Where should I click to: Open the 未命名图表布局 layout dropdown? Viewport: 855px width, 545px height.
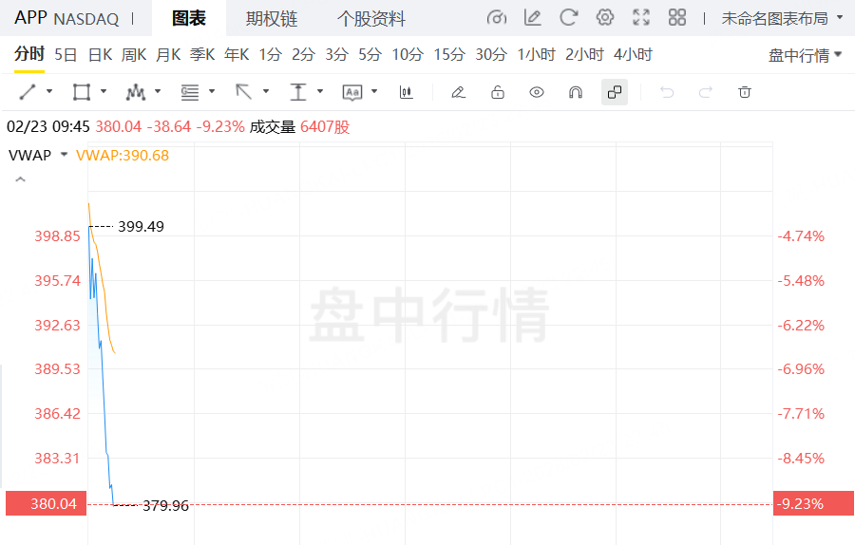[782, 19]
